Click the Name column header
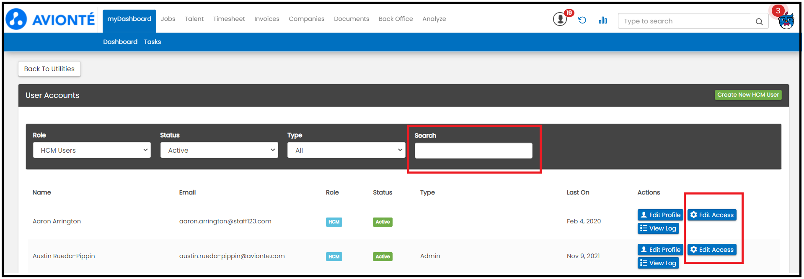 (x=42, y=192)
